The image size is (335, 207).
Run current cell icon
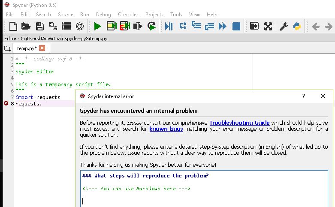(112, 26)
